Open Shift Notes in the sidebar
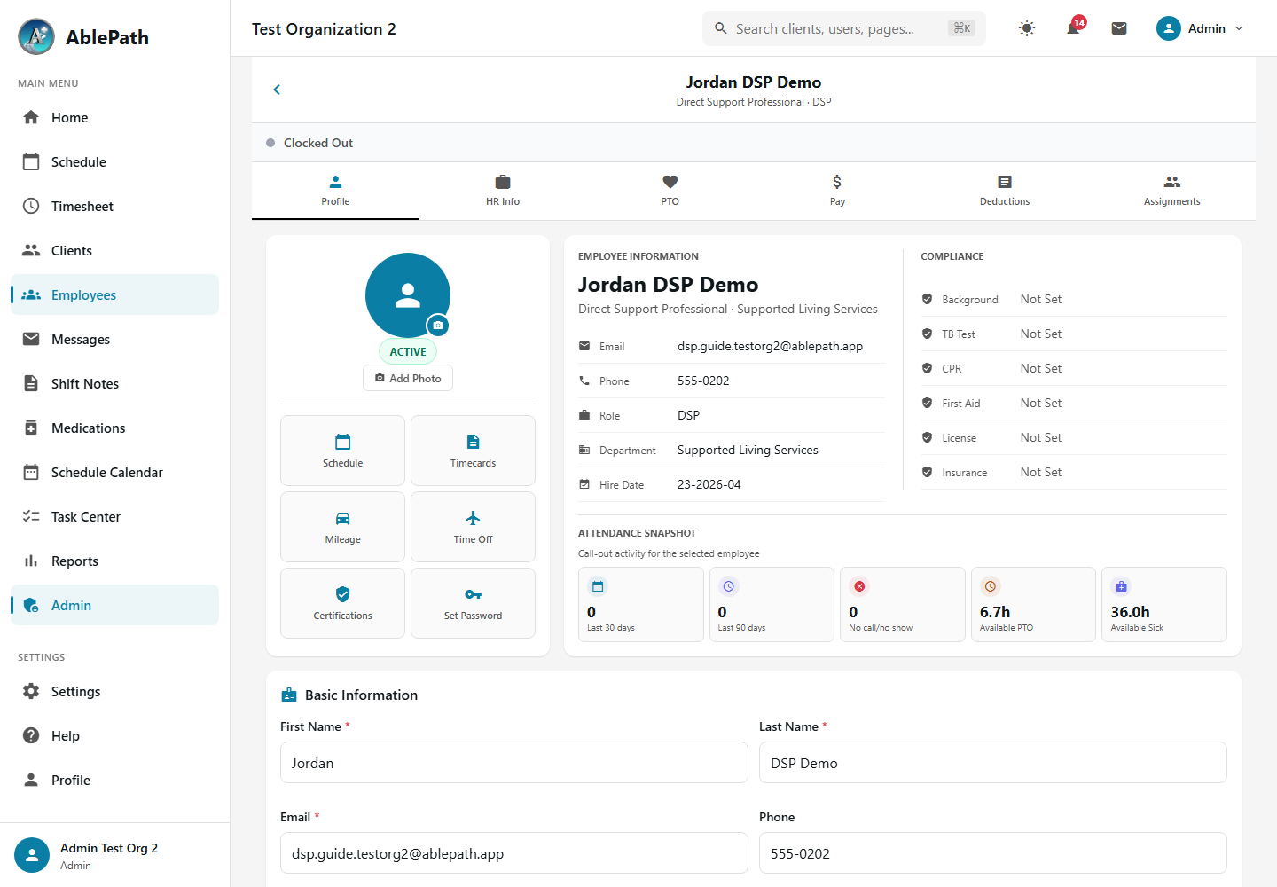1277x887 pixels. (x=114, y=383)
